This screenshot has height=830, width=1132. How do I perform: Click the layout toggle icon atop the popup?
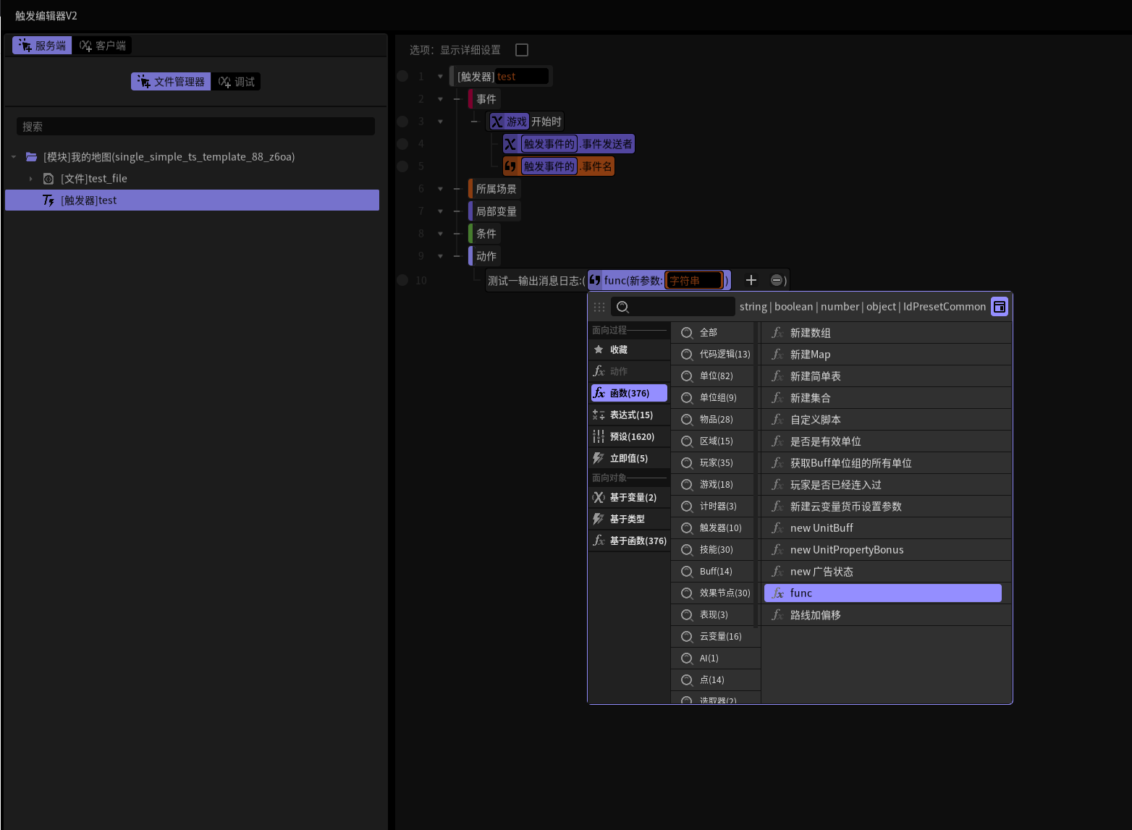click(1000, 306)
